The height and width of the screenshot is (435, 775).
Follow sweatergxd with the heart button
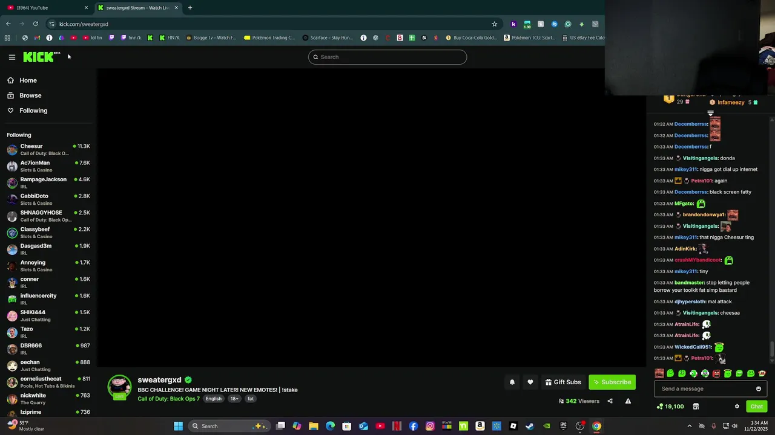530,382
